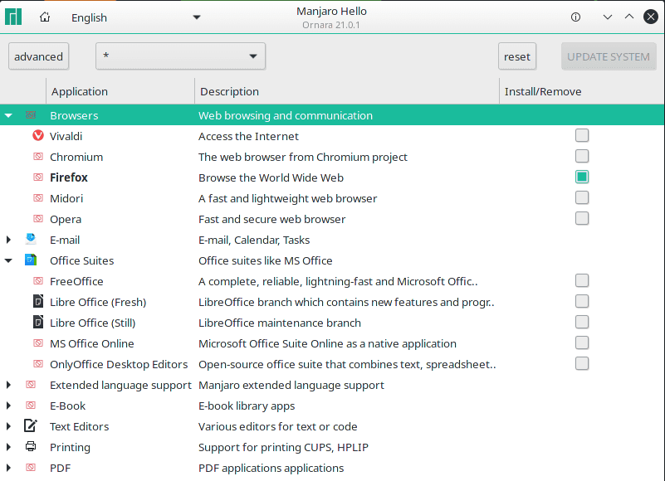This screenshot has width=665, height=481.
Task: Click the Office Suites category icon
Action: (31, 260)
